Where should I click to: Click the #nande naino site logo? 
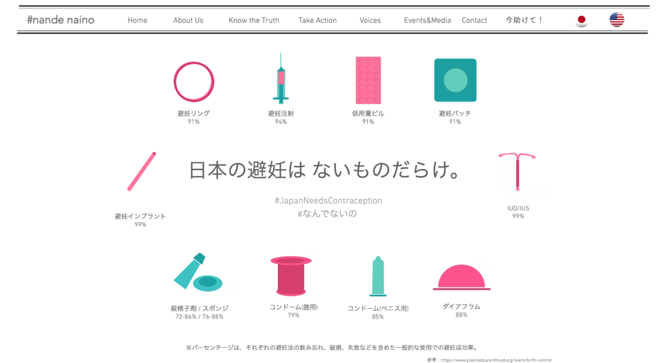coord(60,20)
